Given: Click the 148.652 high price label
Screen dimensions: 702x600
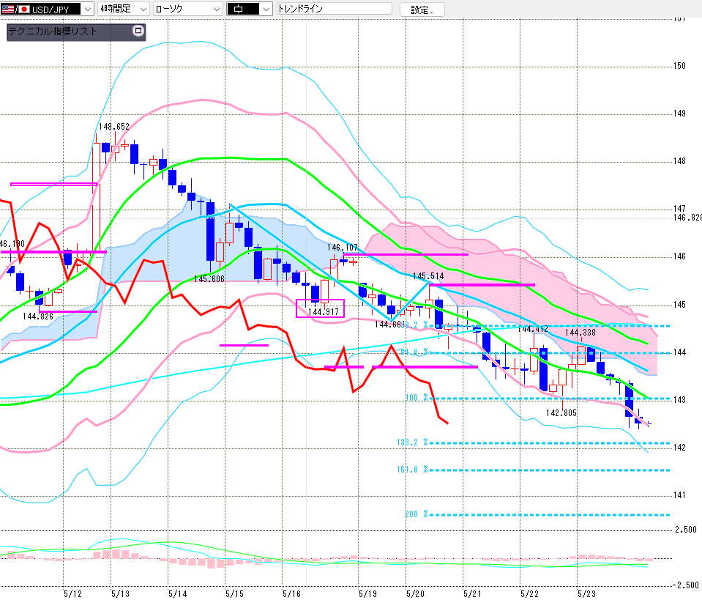Looking at the screenshot, I should tap(113, 127).
